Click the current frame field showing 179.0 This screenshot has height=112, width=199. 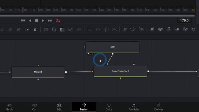184,21
